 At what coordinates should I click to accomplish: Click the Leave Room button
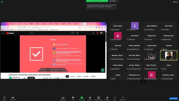173,98
